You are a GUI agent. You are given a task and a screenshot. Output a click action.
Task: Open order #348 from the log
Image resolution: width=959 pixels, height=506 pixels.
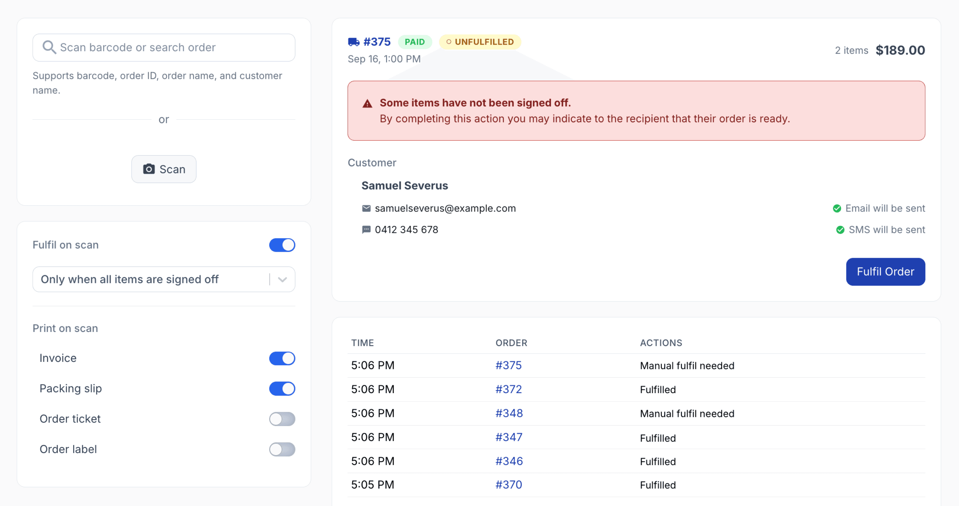tap(509, 413)
